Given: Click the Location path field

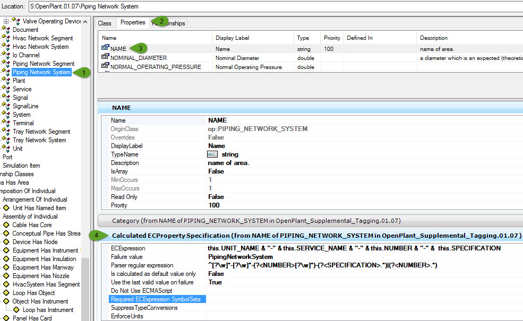Looking at the screenshot, I should (276, 6).
